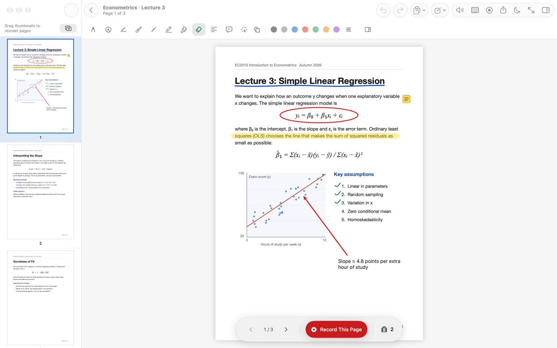Add a new page in sidebar
Screen dimensions: 557x348
68,28
